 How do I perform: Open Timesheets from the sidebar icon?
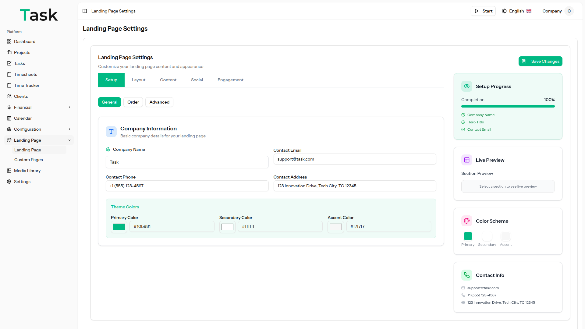pyautogui.click(x=9, y=74)
